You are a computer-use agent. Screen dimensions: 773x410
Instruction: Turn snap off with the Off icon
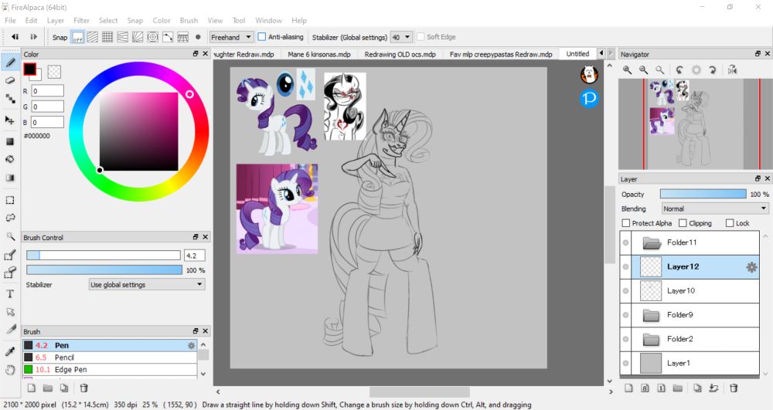[x=77, y=37]
